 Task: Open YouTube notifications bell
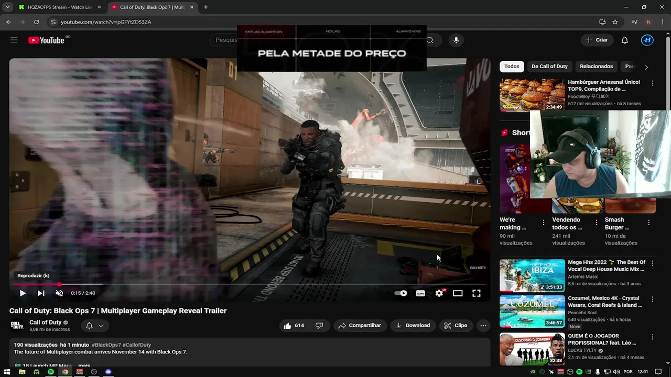coord(625,40)
